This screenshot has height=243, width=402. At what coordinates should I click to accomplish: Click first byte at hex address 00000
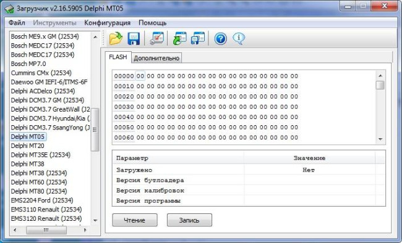coord(140,76)
